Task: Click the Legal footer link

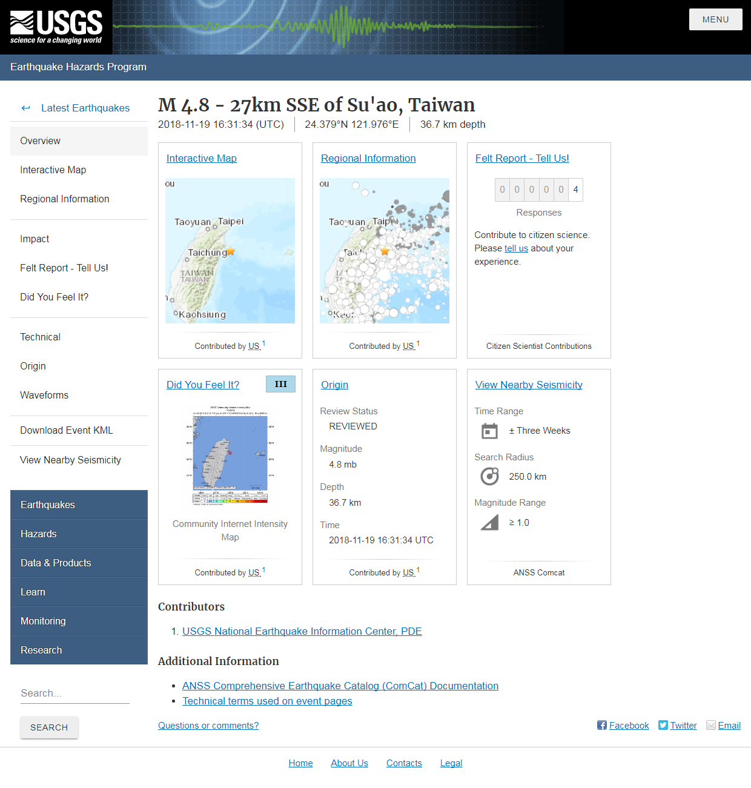Action: 451,763
